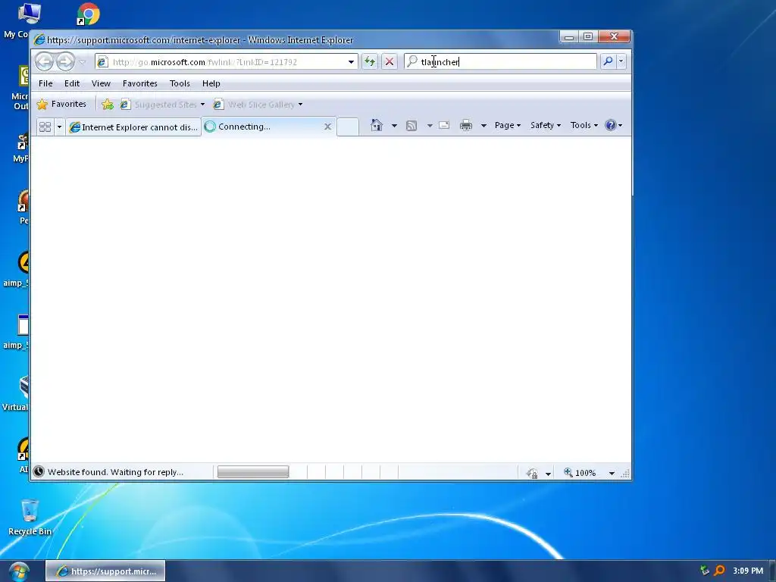Open a new tab with the blank tab button
Screen dimensions: 776x582
(348, 127)
